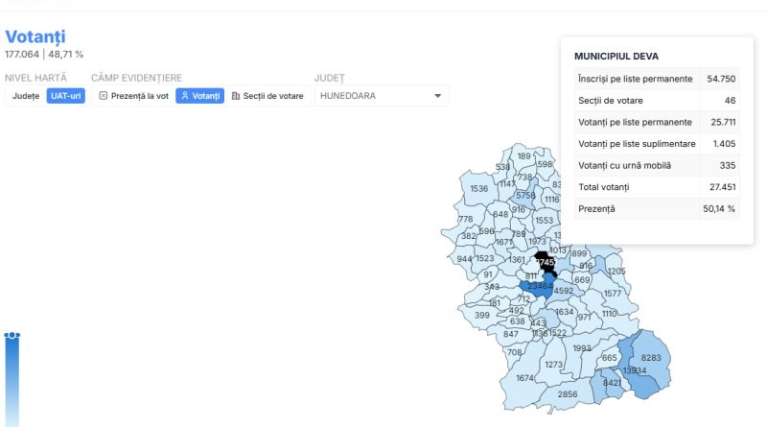Click the map region labeled 1536
767x427 pixels.
(x=478, y=189)
